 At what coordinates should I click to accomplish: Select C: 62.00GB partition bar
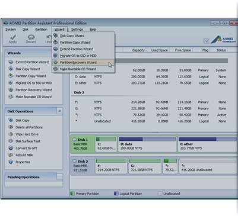click(x=106, y=144)
